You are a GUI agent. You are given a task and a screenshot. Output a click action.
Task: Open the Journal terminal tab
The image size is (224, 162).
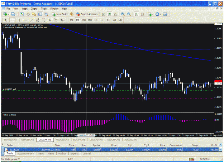tap(87, 153)
